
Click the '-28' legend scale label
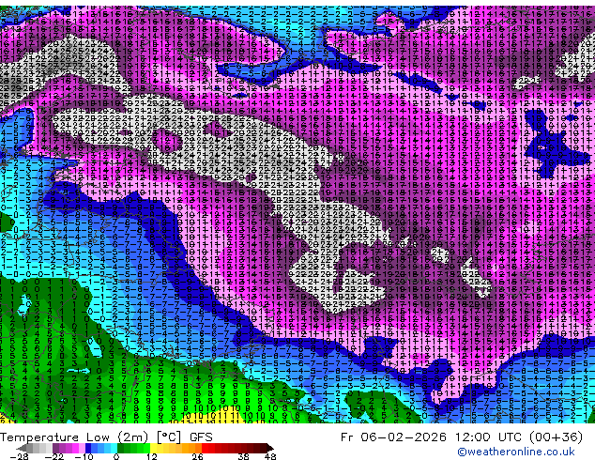tap(20, 456)
